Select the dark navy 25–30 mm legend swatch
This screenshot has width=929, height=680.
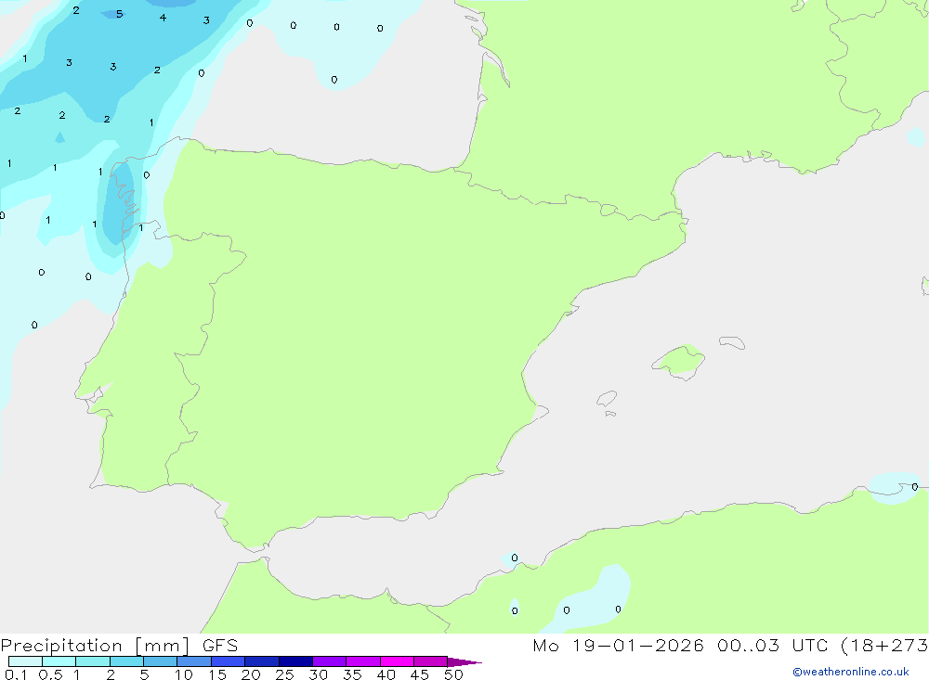pyautogui.click(x=295, y=661)
